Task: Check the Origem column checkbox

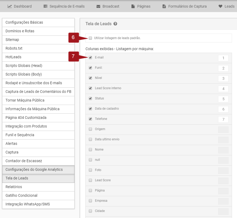Action: (90, 129)
